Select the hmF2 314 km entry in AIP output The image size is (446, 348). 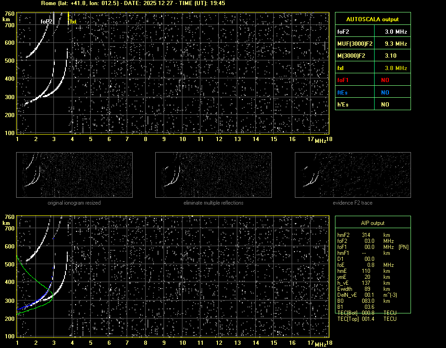point(366,235)
